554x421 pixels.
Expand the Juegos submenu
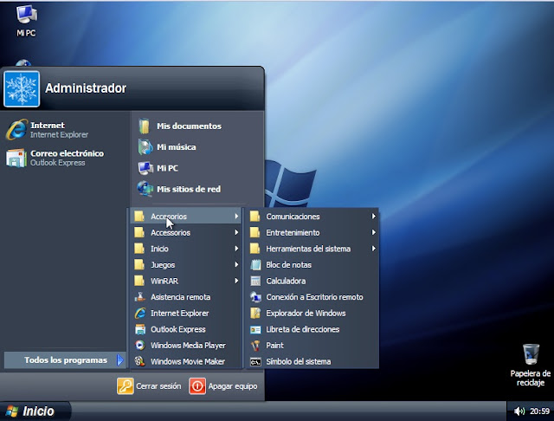point(186,265)
